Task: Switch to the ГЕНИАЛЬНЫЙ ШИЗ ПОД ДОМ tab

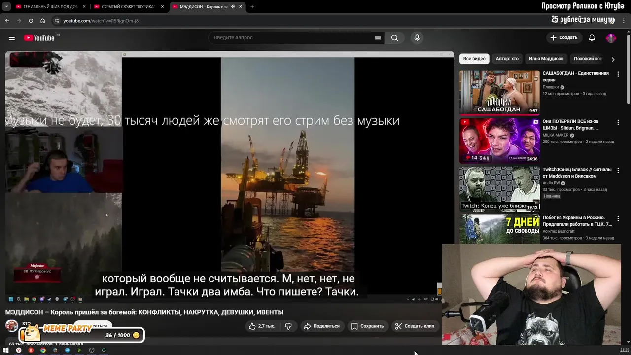Action: [x=50, y=6]
